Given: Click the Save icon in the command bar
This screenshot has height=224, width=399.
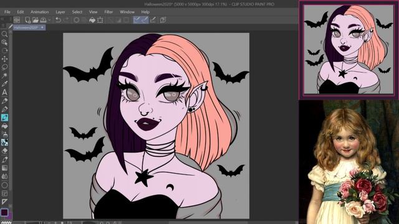Looking at the screenshot, I should (x=43, y=20).
